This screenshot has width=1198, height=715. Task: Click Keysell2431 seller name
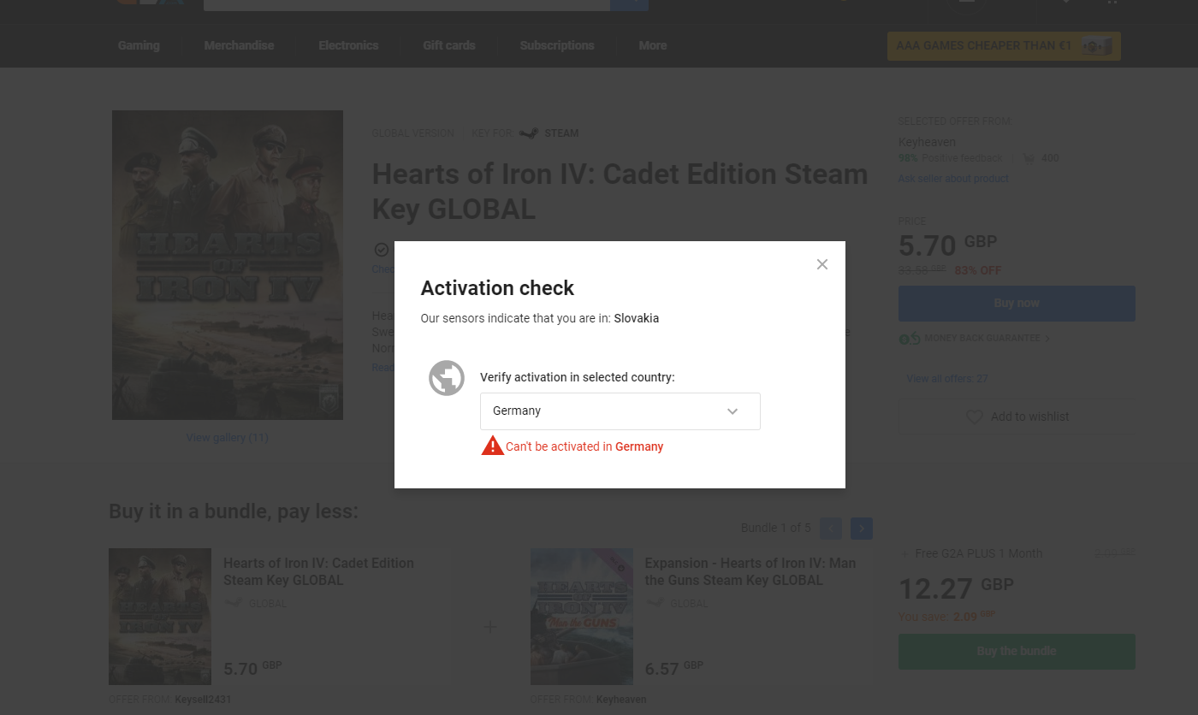203,700
